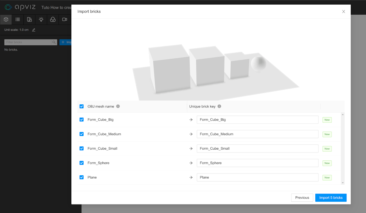
Task: Open the materials swatch tab
Action: click(29, 19)
